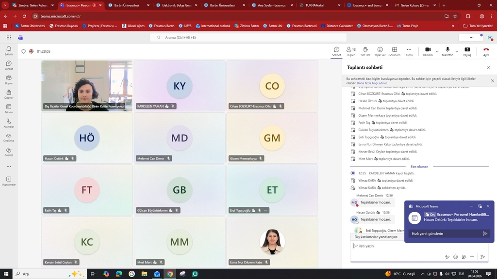Viewport: 497px width, 279px height.
Task: Open Ekipler teams in the sidebar
Action: point(9,79)
